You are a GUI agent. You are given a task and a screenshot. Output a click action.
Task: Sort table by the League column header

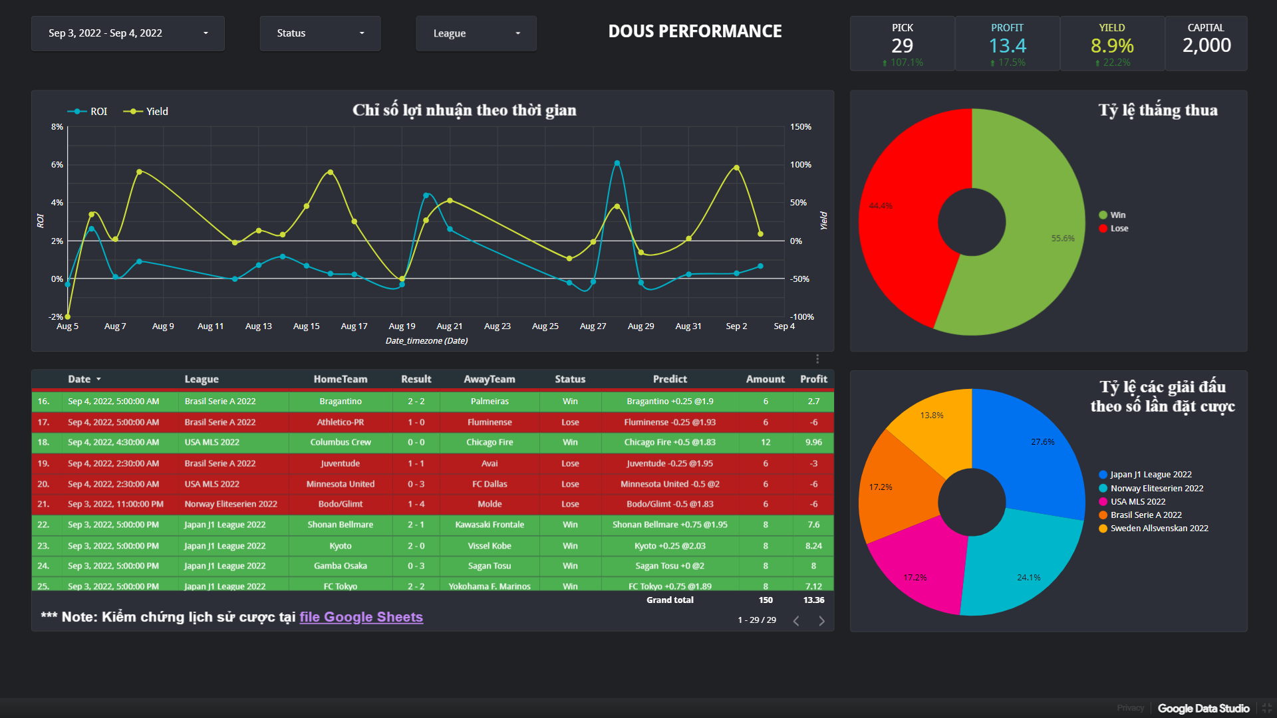202,379
